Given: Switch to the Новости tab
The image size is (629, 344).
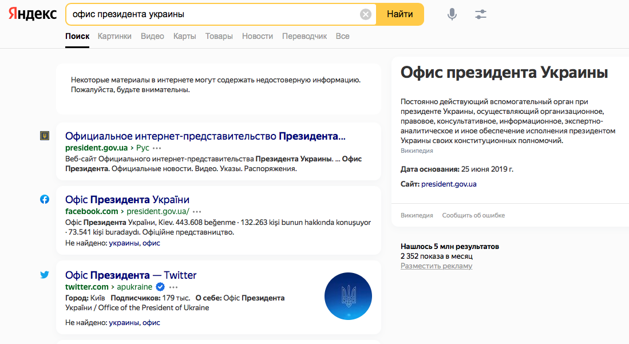Looking at the screenshot, I should pyautogui.click(x=257, y=36).
